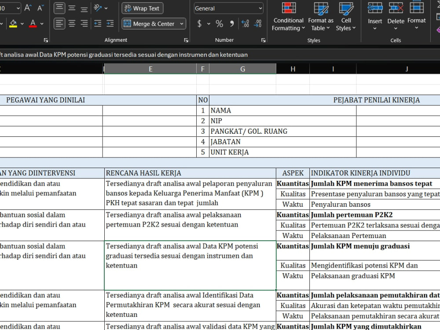Viewport: 440px width, 330px height.
Task: Select the PEGAWAI YANG DINILAI header cell
Action: 98,100
